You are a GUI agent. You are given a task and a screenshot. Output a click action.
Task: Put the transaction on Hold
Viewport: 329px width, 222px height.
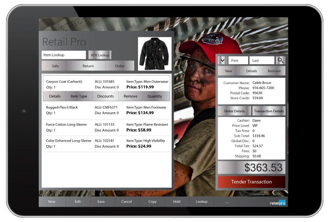pyautogui.click(x=177, y=202)
